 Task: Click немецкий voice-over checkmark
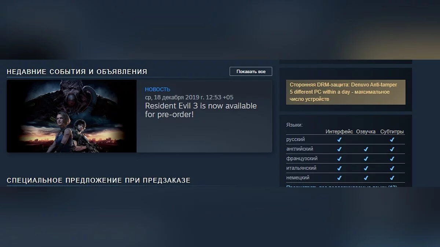(366, 178)
